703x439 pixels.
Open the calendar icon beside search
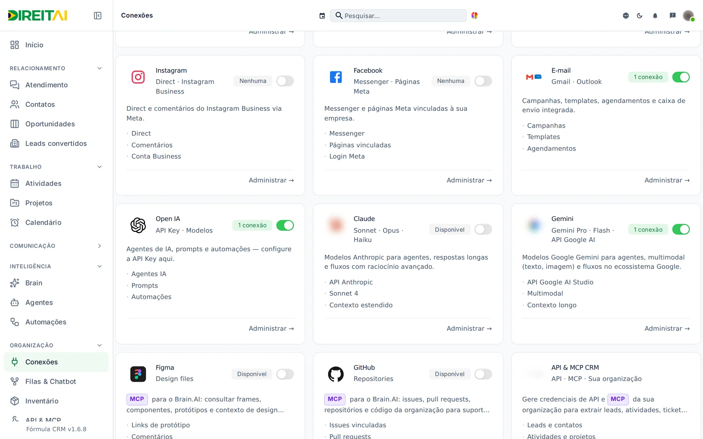click(x=322, y=16)
